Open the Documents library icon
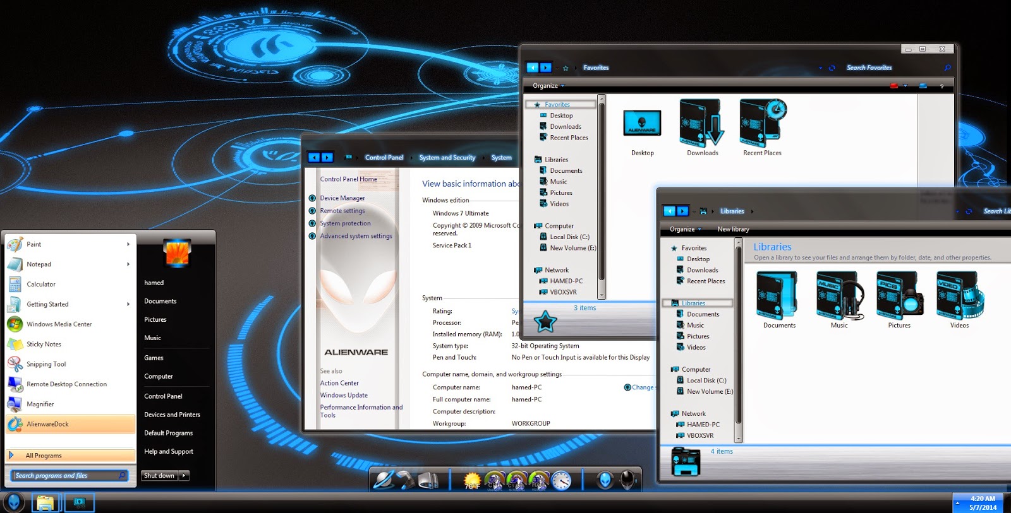 tap(779, 300)
